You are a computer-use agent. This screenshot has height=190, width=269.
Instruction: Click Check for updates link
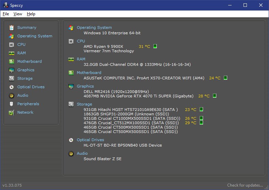(245, 185)
